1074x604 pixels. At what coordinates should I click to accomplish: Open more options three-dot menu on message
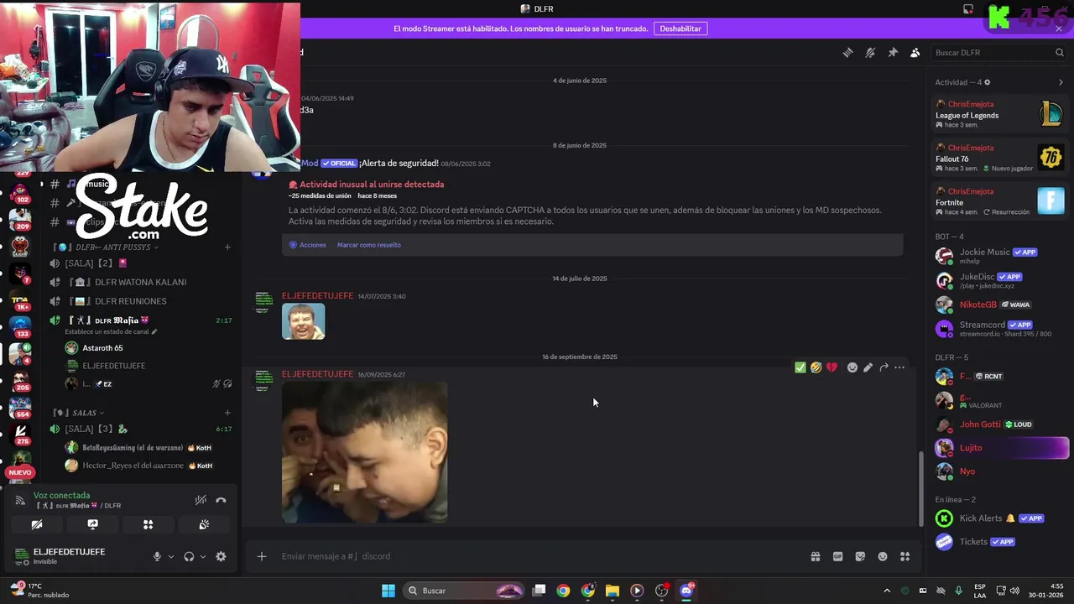[899, 367]
